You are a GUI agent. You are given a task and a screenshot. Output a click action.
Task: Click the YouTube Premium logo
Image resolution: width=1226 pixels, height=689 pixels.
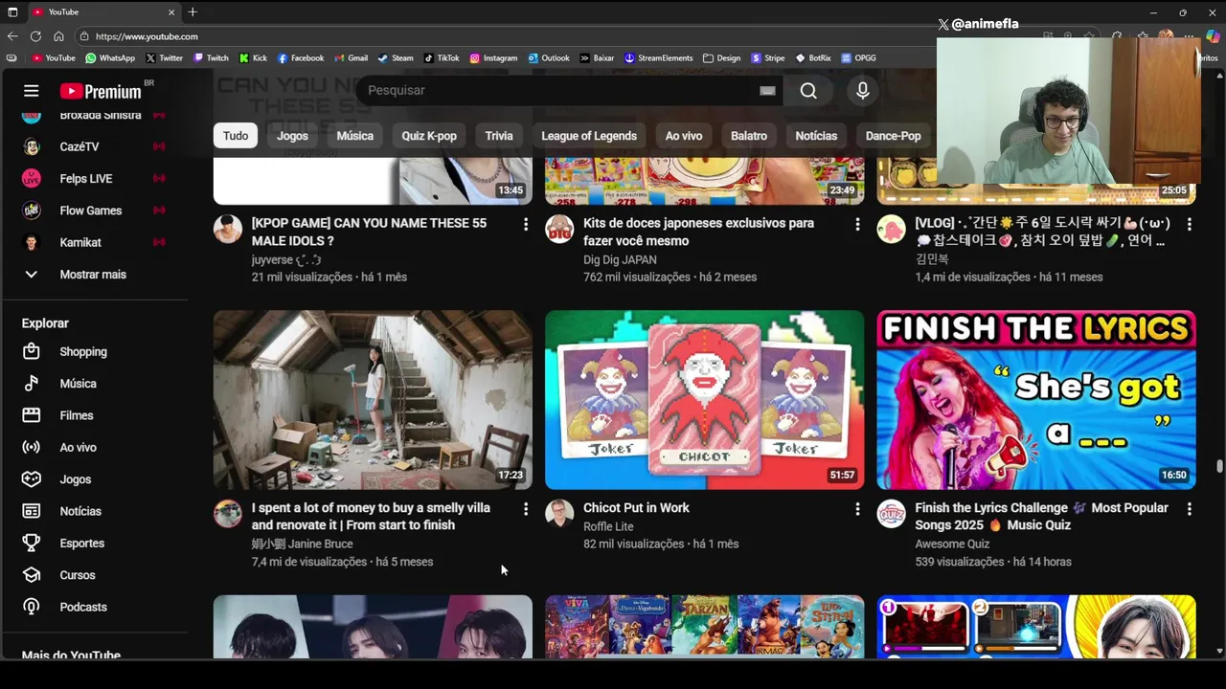(101, 91)
